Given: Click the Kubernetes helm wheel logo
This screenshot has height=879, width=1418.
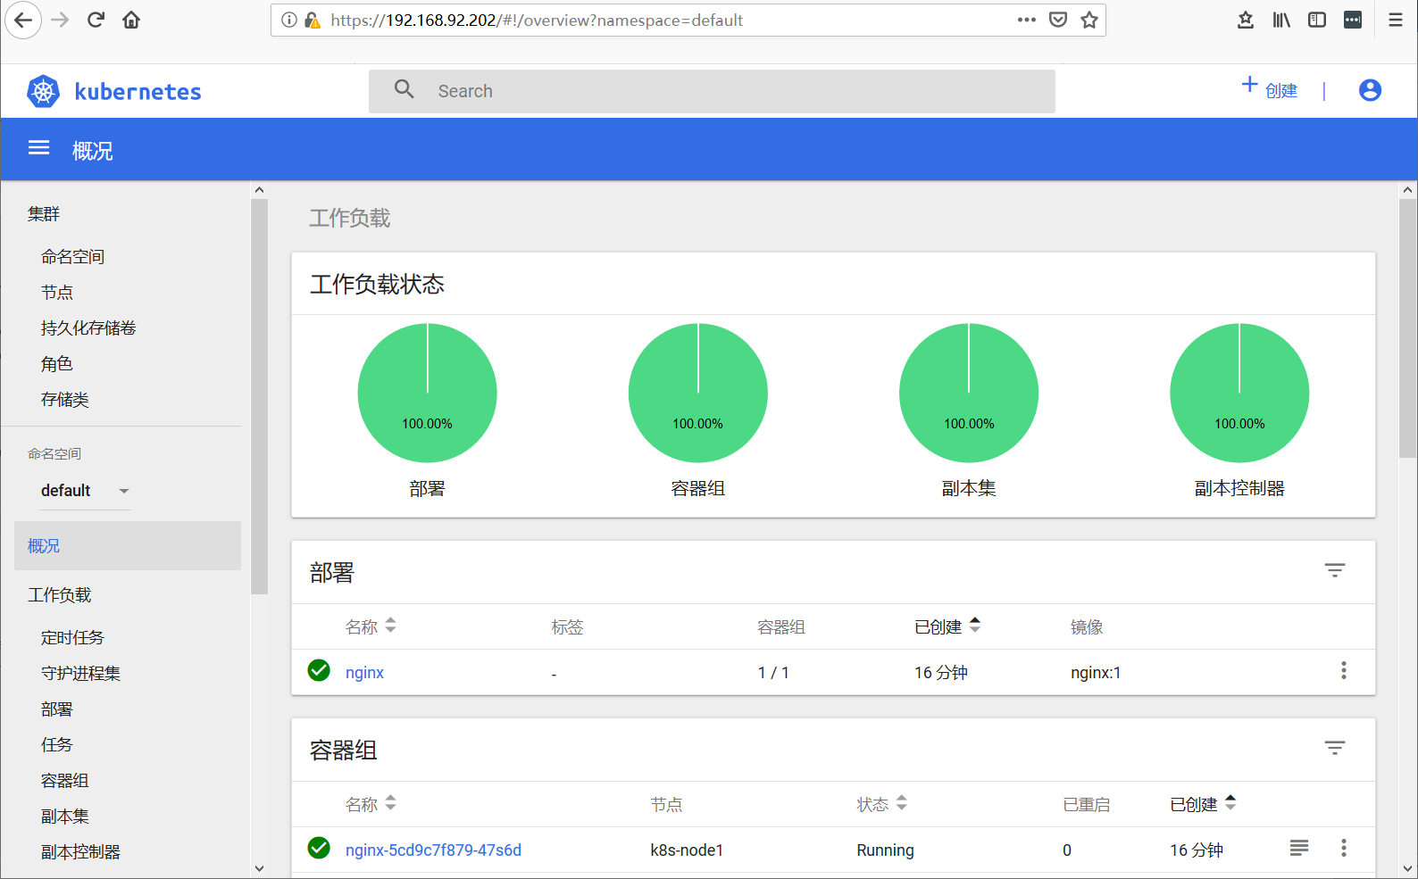Looking at the screenshot, I should 43,91.
